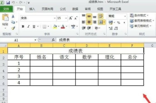Open the Fill Color dropdown arrow
Viewport: 156px width, 103px height.
59,26
